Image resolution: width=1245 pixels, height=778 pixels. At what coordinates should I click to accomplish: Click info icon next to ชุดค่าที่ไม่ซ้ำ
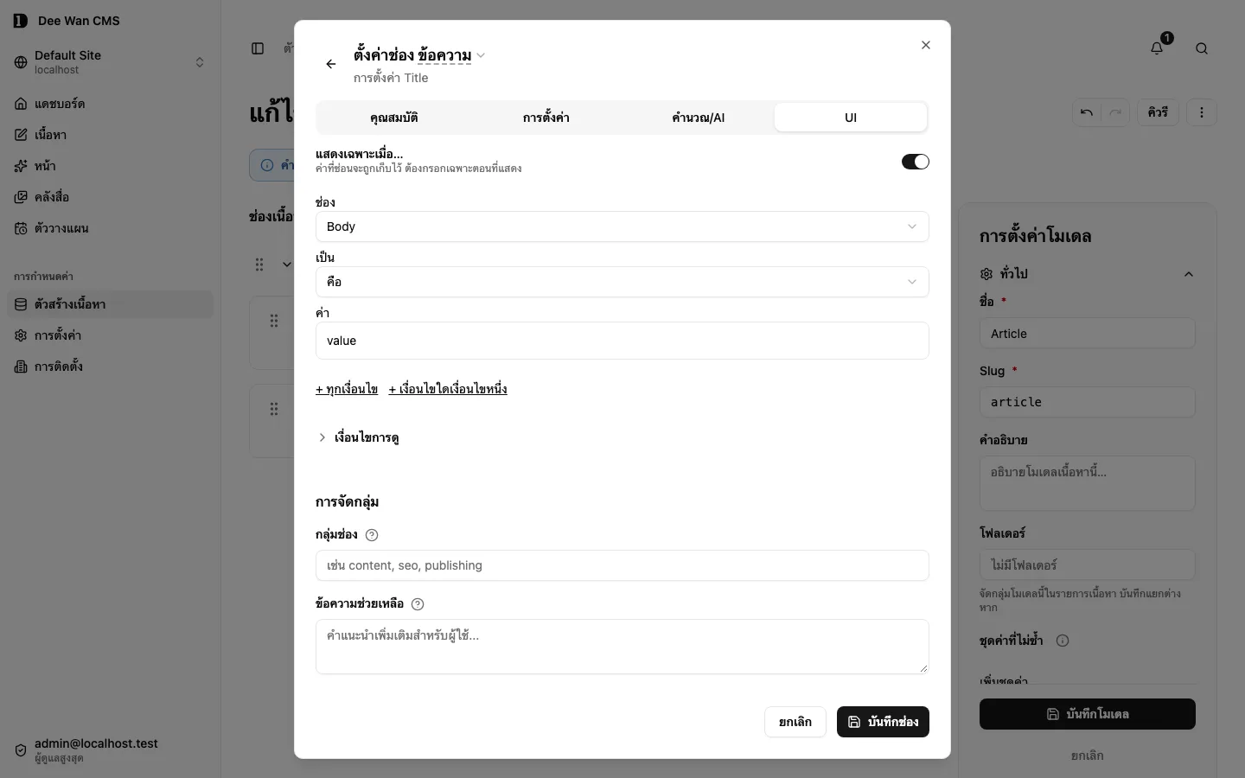[x=1063, y=641]
